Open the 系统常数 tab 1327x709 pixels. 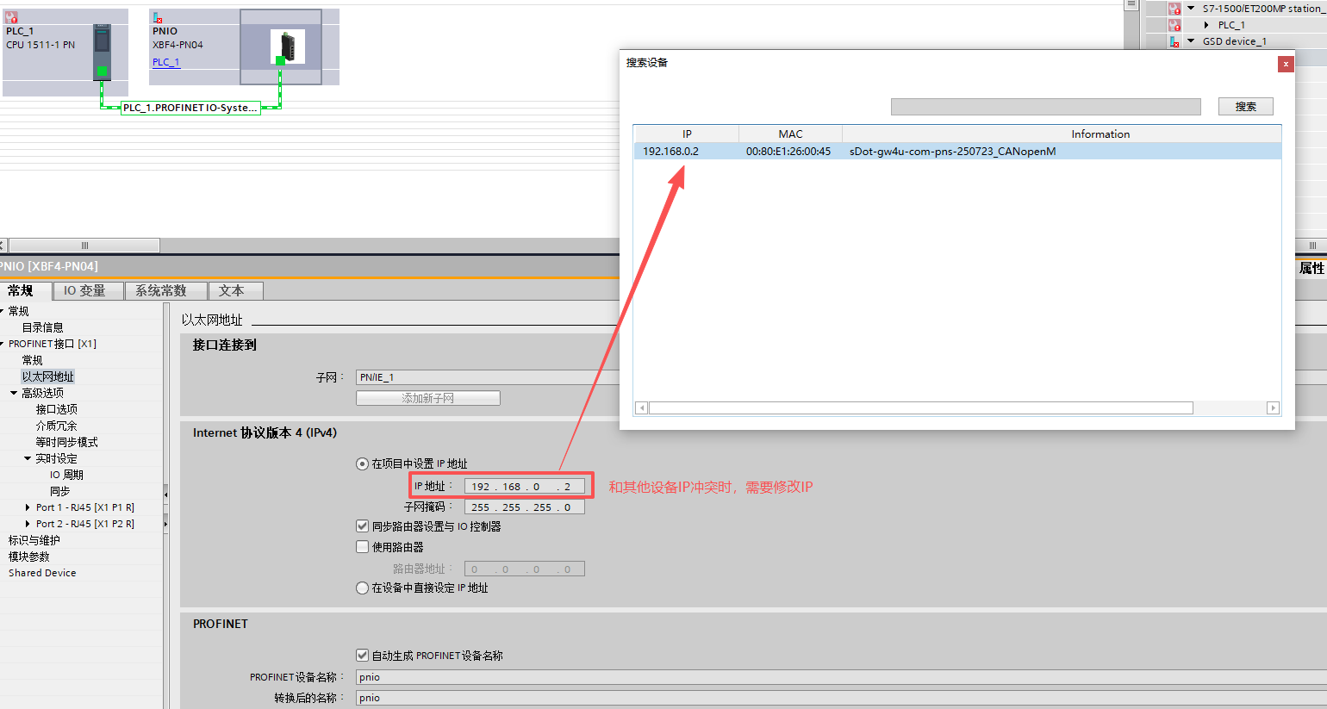161,291
